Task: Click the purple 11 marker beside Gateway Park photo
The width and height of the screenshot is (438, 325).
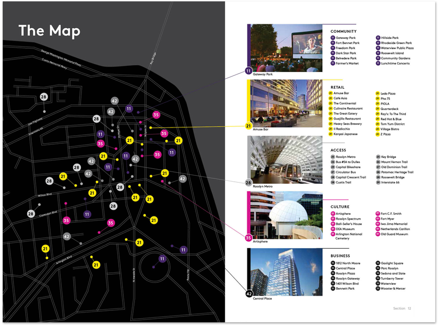Action: coord(248,71)
